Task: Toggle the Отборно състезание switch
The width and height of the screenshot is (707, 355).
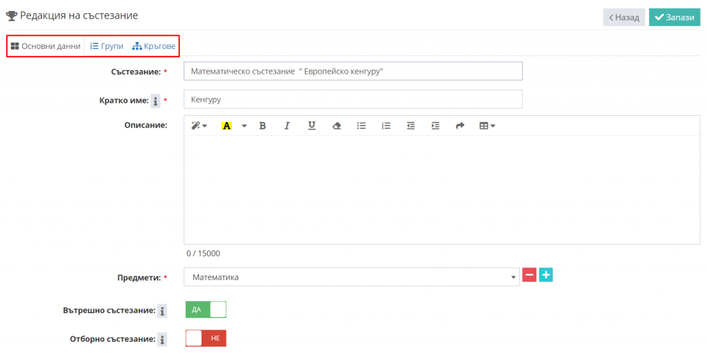Action: pyautogui.click(x=206, y=338)
